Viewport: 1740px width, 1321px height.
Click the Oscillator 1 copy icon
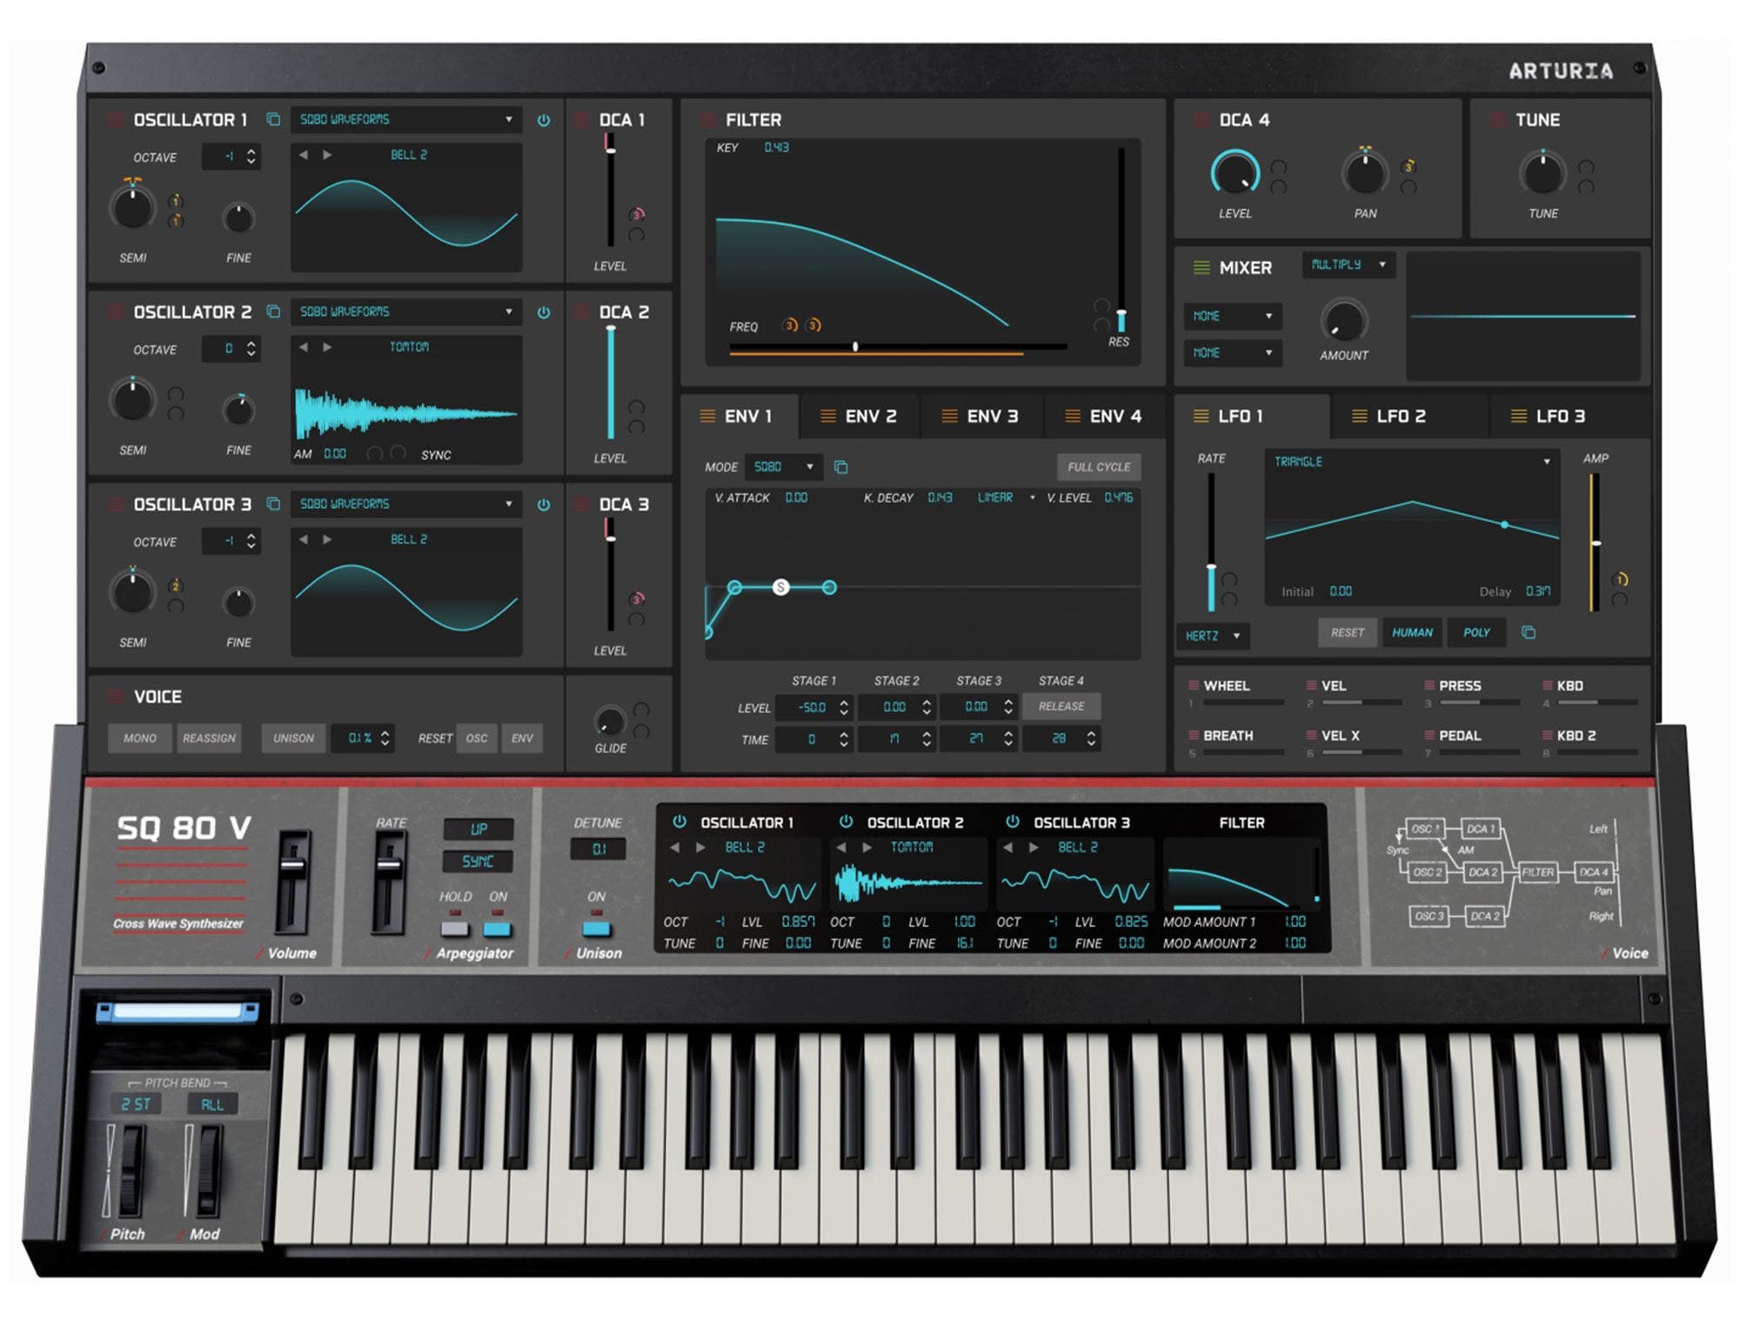tap(273, 119)
